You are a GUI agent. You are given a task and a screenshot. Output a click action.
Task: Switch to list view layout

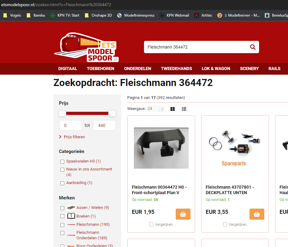(184, 109)
